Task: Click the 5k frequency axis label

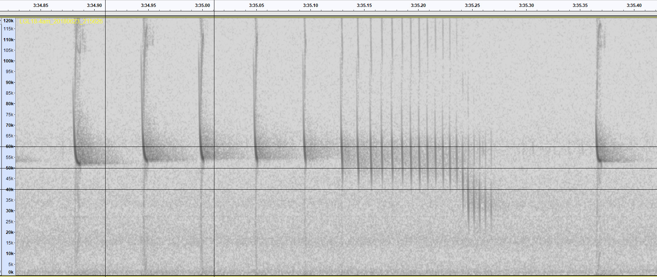Action: click(11, 265)
